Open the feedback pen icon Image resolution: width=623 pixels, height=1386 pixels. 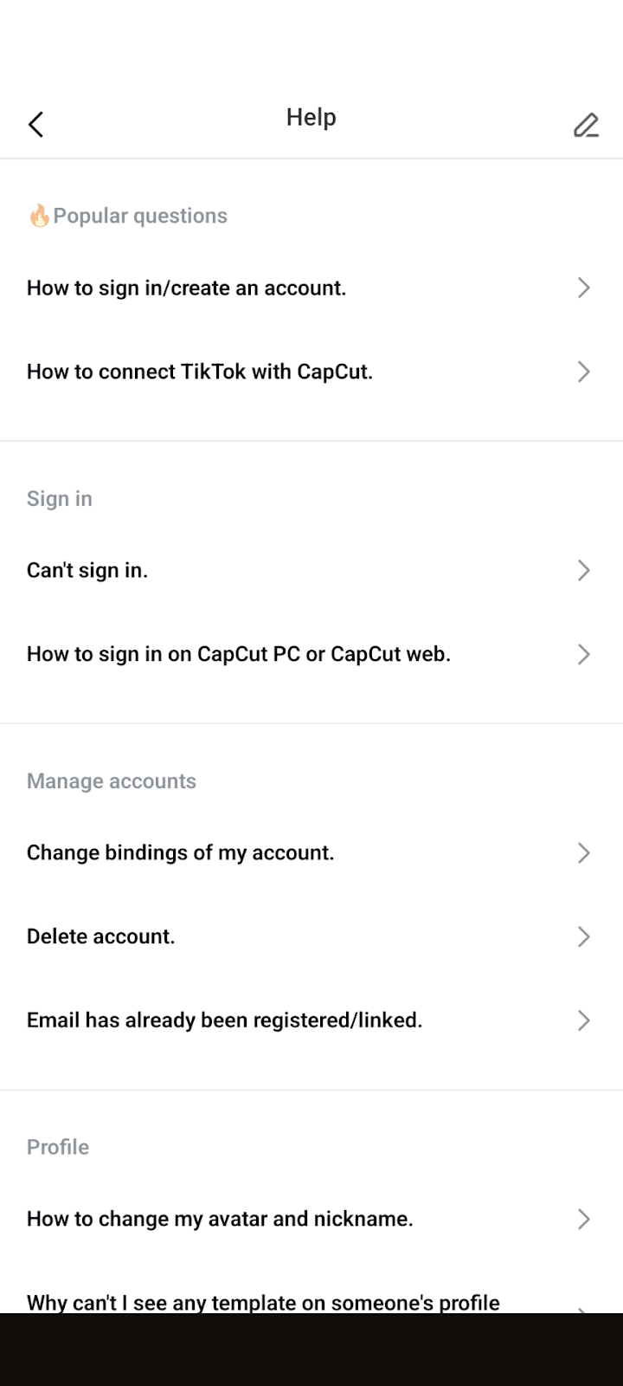586,125
